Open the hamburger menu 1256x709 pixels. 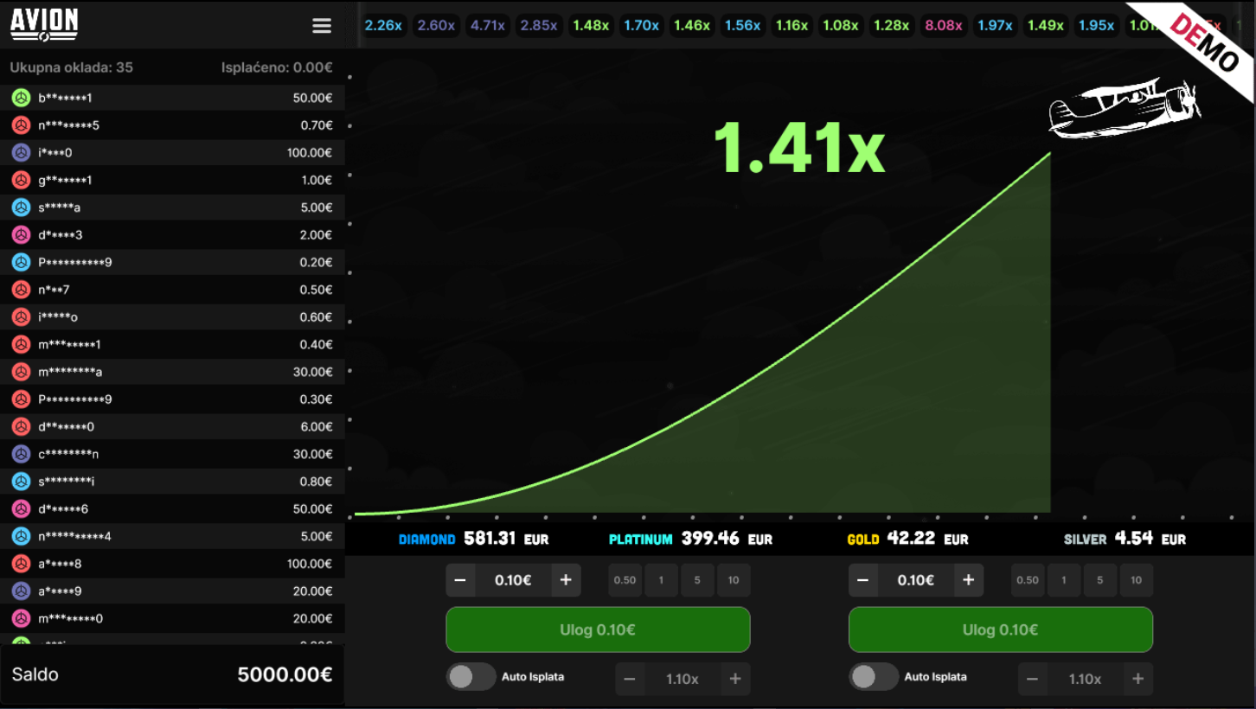(322, 26)
